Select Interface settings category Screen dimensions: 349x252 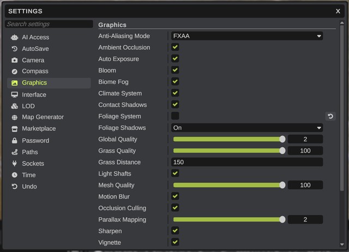(x=49, y=94)
